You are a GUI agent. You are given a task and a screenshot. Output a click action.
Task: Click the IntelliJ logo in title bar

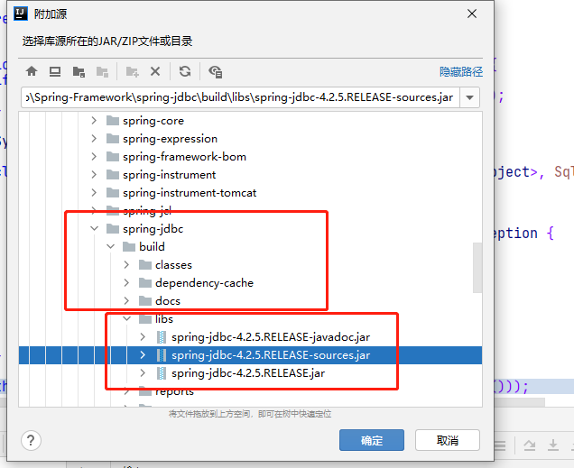[x=21, y=14]
